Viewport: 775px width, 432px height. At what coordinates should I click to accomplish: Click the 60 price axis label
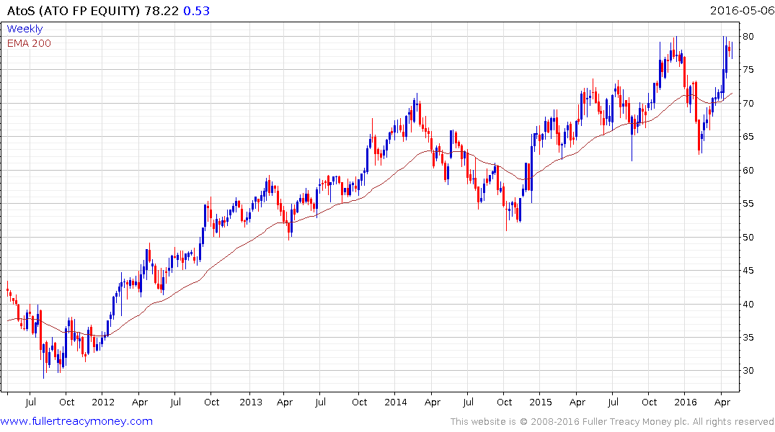748,171
